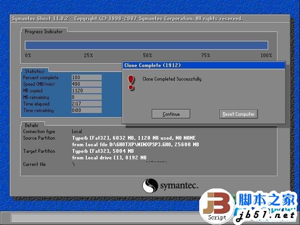The height and width of the screenshot is (225, 300).
Task: Click the Time elapsed value 2:17
Action: (87, 104)
